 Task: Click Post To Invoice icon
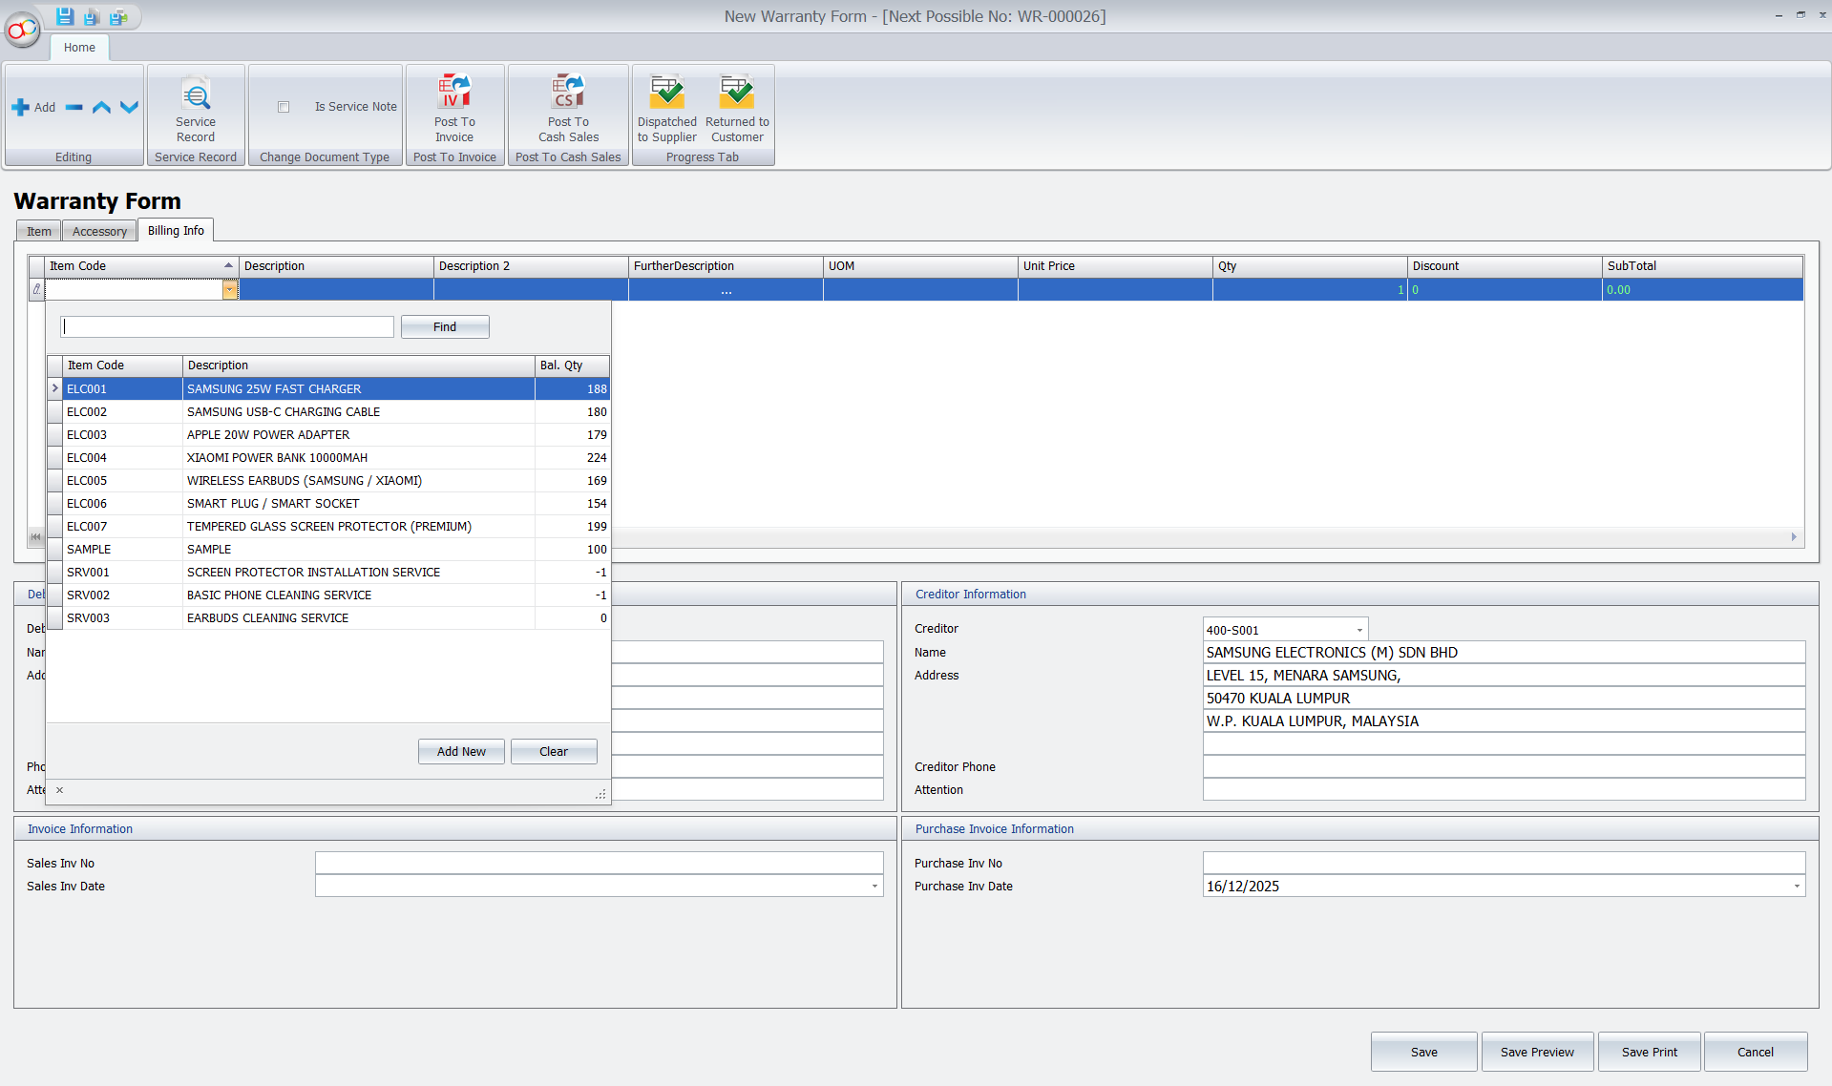click(x=454, y=94)
